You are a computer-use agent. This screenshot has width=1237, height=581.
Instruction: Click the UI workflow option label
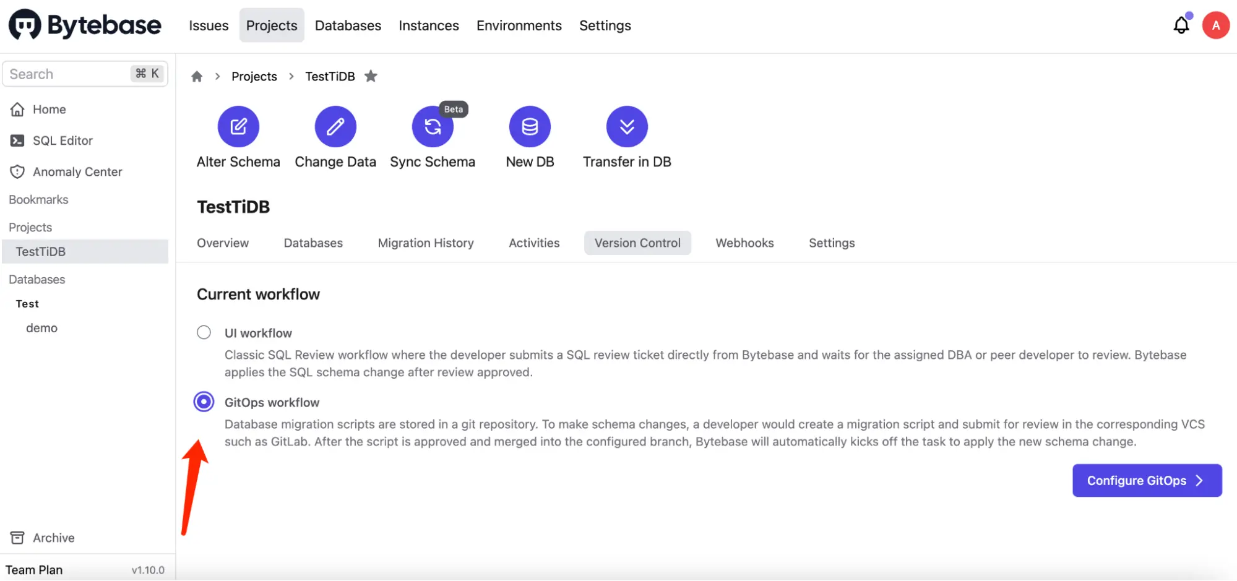[258, 333]
